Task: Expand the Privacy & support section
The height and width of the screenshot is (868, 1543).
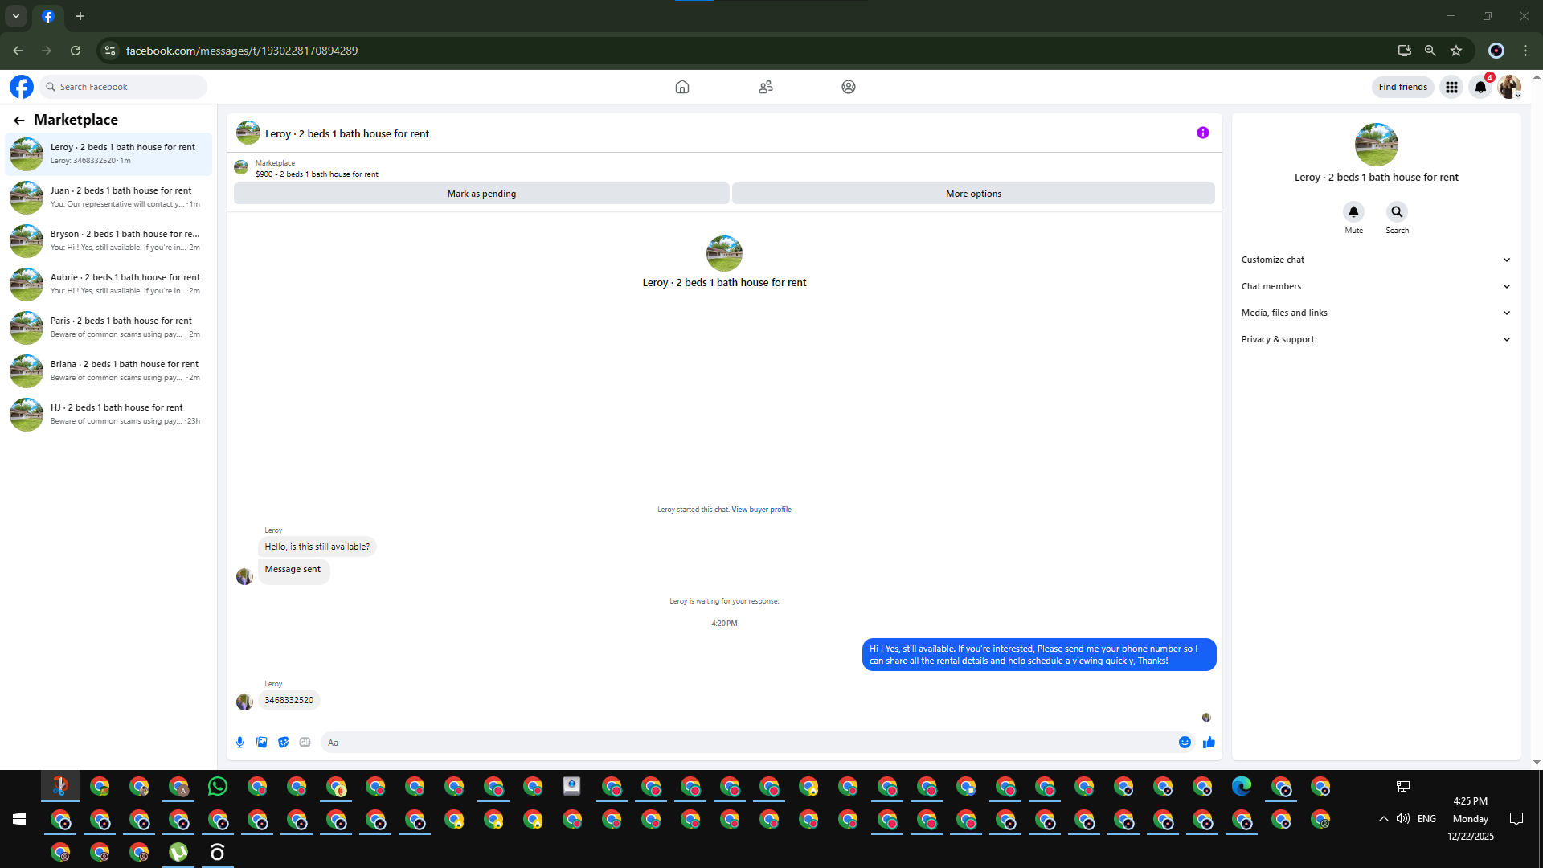Action: (1376, 339)
